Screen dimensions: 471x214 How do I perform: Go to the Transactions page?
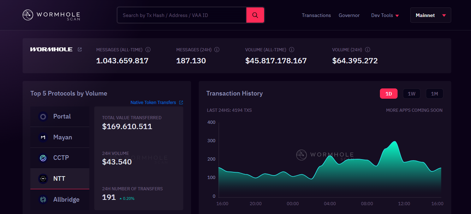click(316, 15)
